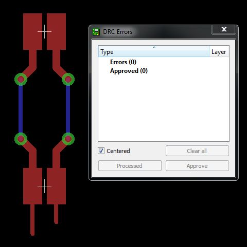Sort list by Layer column header
This screenshot has width=247, height=247.
click(219, 51)
